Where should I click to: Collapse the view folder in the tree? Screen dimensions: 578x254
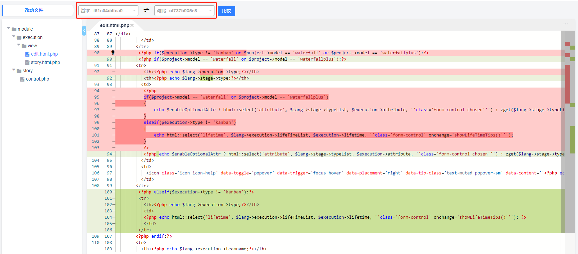click(x=19, y=45)
